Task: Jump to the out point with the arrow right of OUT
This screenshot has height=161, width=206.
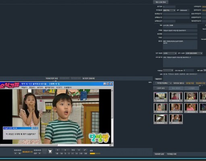Action: pyautogui.click(x=40, y=153)
